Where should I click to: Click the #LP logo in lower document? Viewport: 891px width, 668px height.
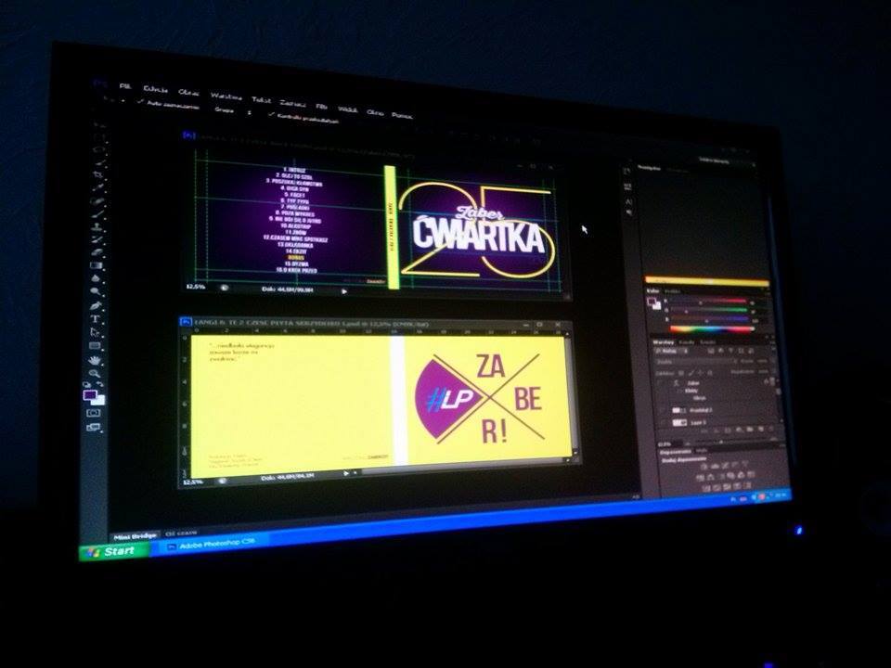tap(450, 399)
